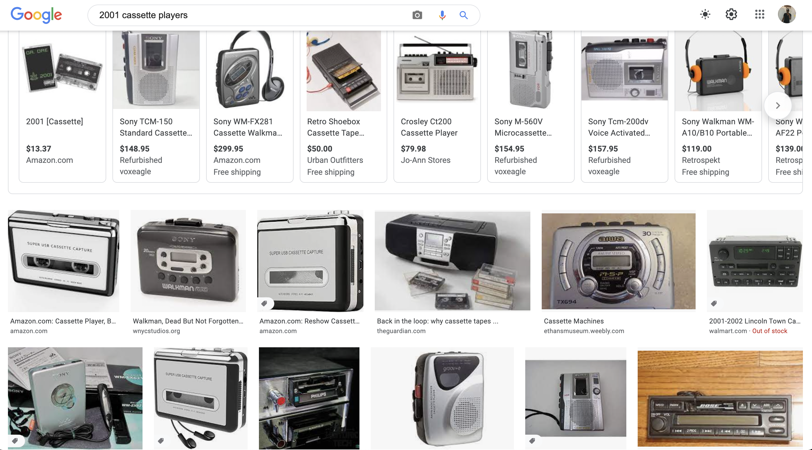The image size is (812, 450).
Task: Open search by image camera icon
Action: click(x=417, y=15)
